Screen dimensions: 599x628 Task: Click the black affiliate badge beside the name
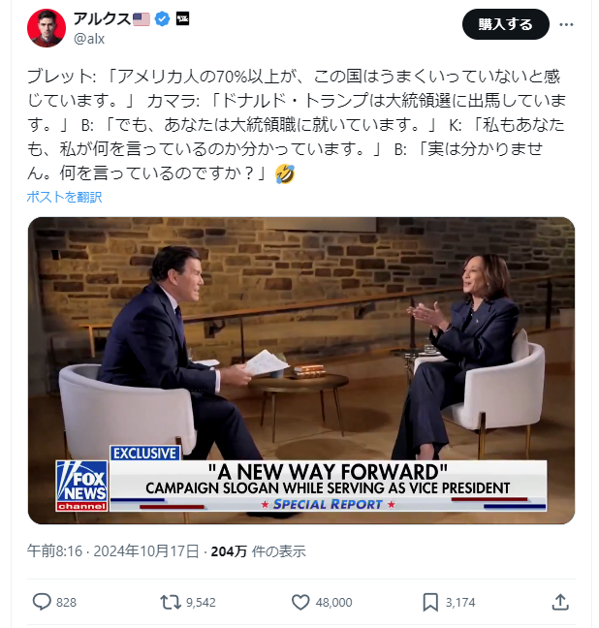tap(183, 18)
